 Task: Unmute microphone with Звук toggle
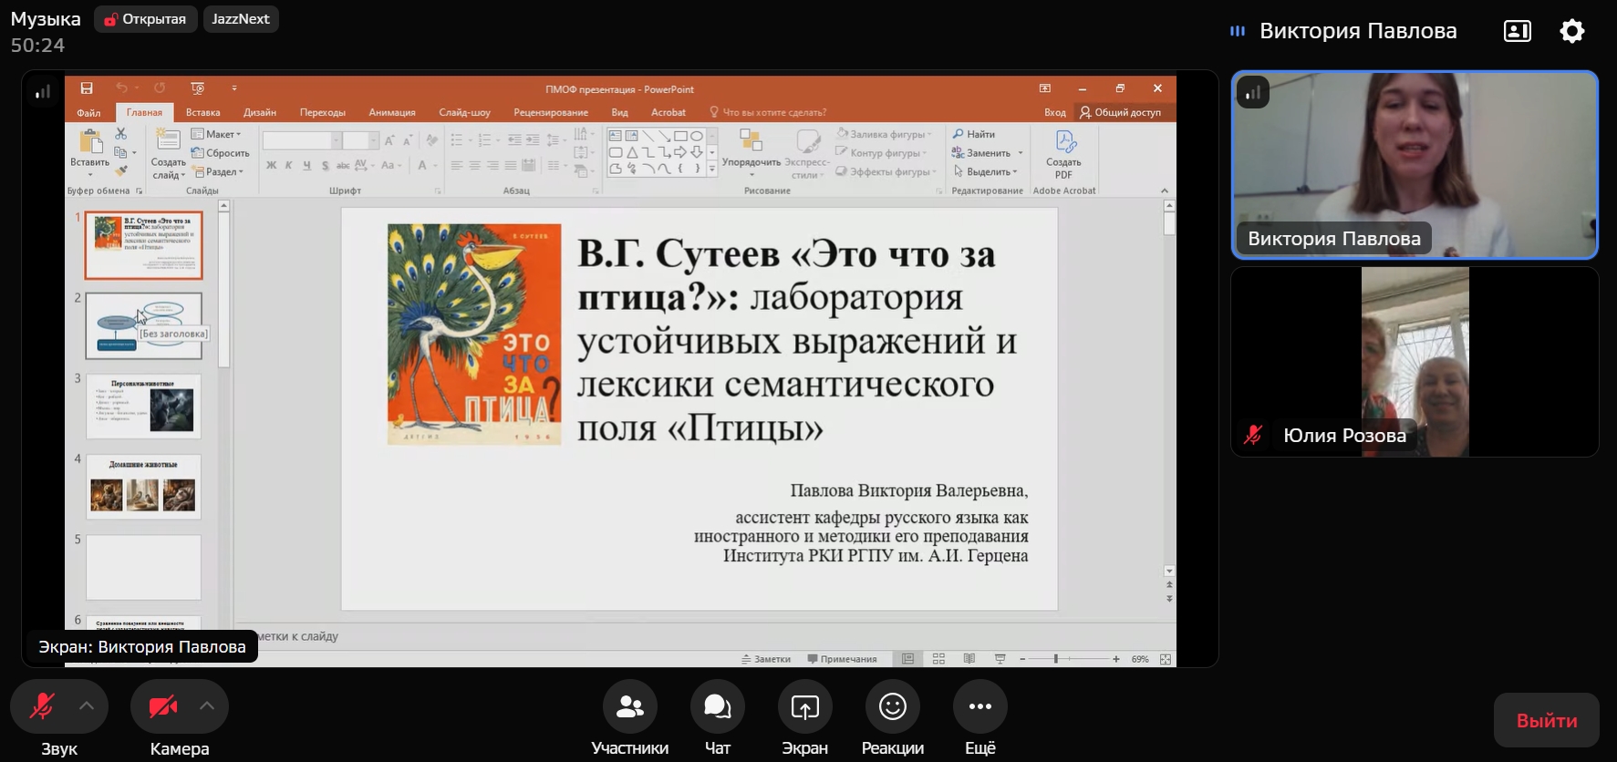[x=43, y=706]
